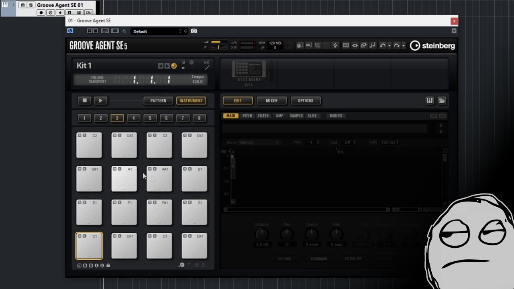Trigger the D#2 pad

point(195,145)
